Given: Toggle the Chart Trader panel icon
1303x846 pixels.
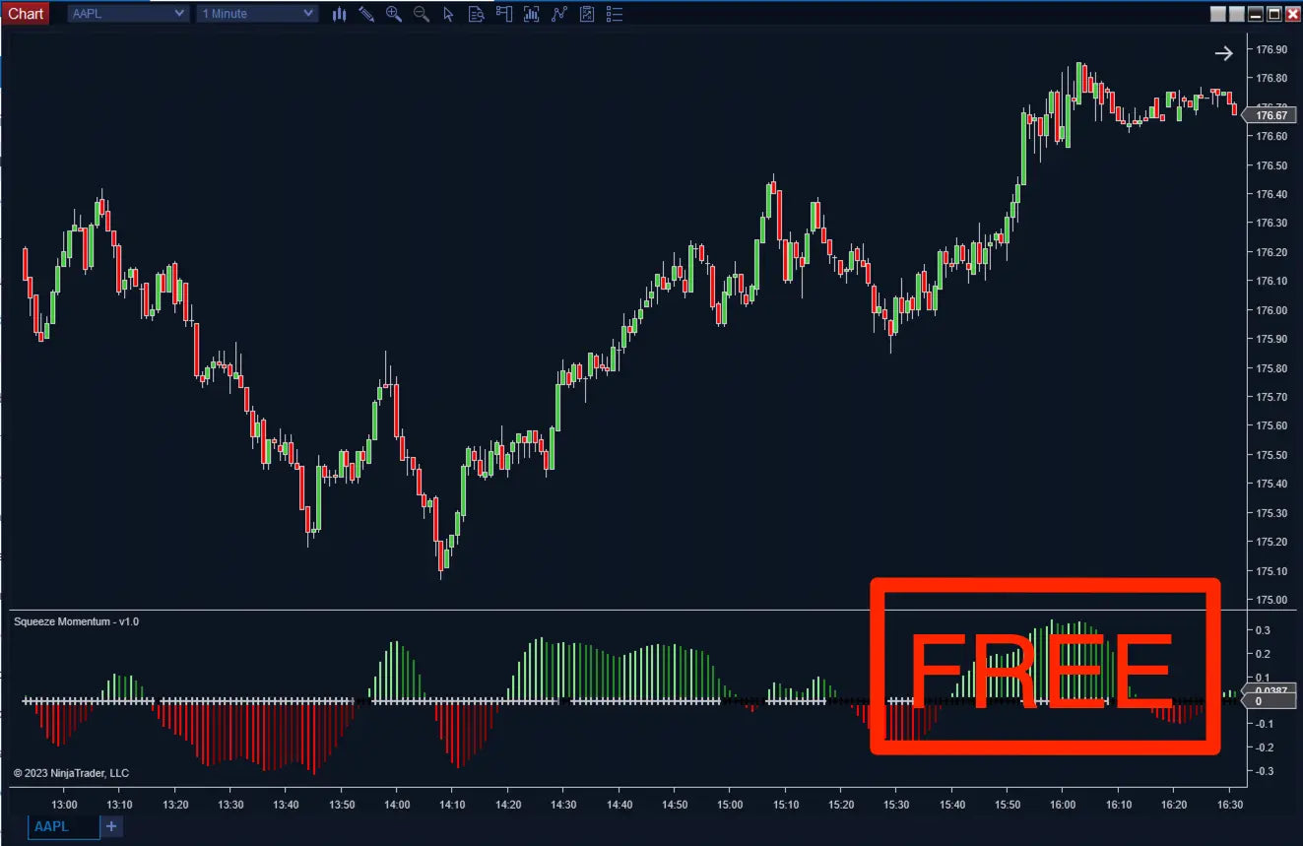Looking at the screenshot, I should 504,14.
